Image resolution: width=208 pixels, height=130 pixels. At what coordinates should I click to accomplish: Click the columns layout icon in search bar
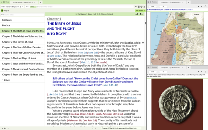point(138,7)
